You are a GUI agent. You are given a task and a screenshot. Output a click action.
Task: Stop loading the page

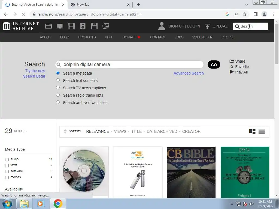click(x=23, y=14)
